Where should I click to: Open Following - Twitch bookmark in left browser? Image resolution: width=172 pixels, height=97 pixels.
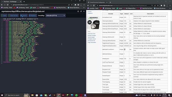click(23, 8)
